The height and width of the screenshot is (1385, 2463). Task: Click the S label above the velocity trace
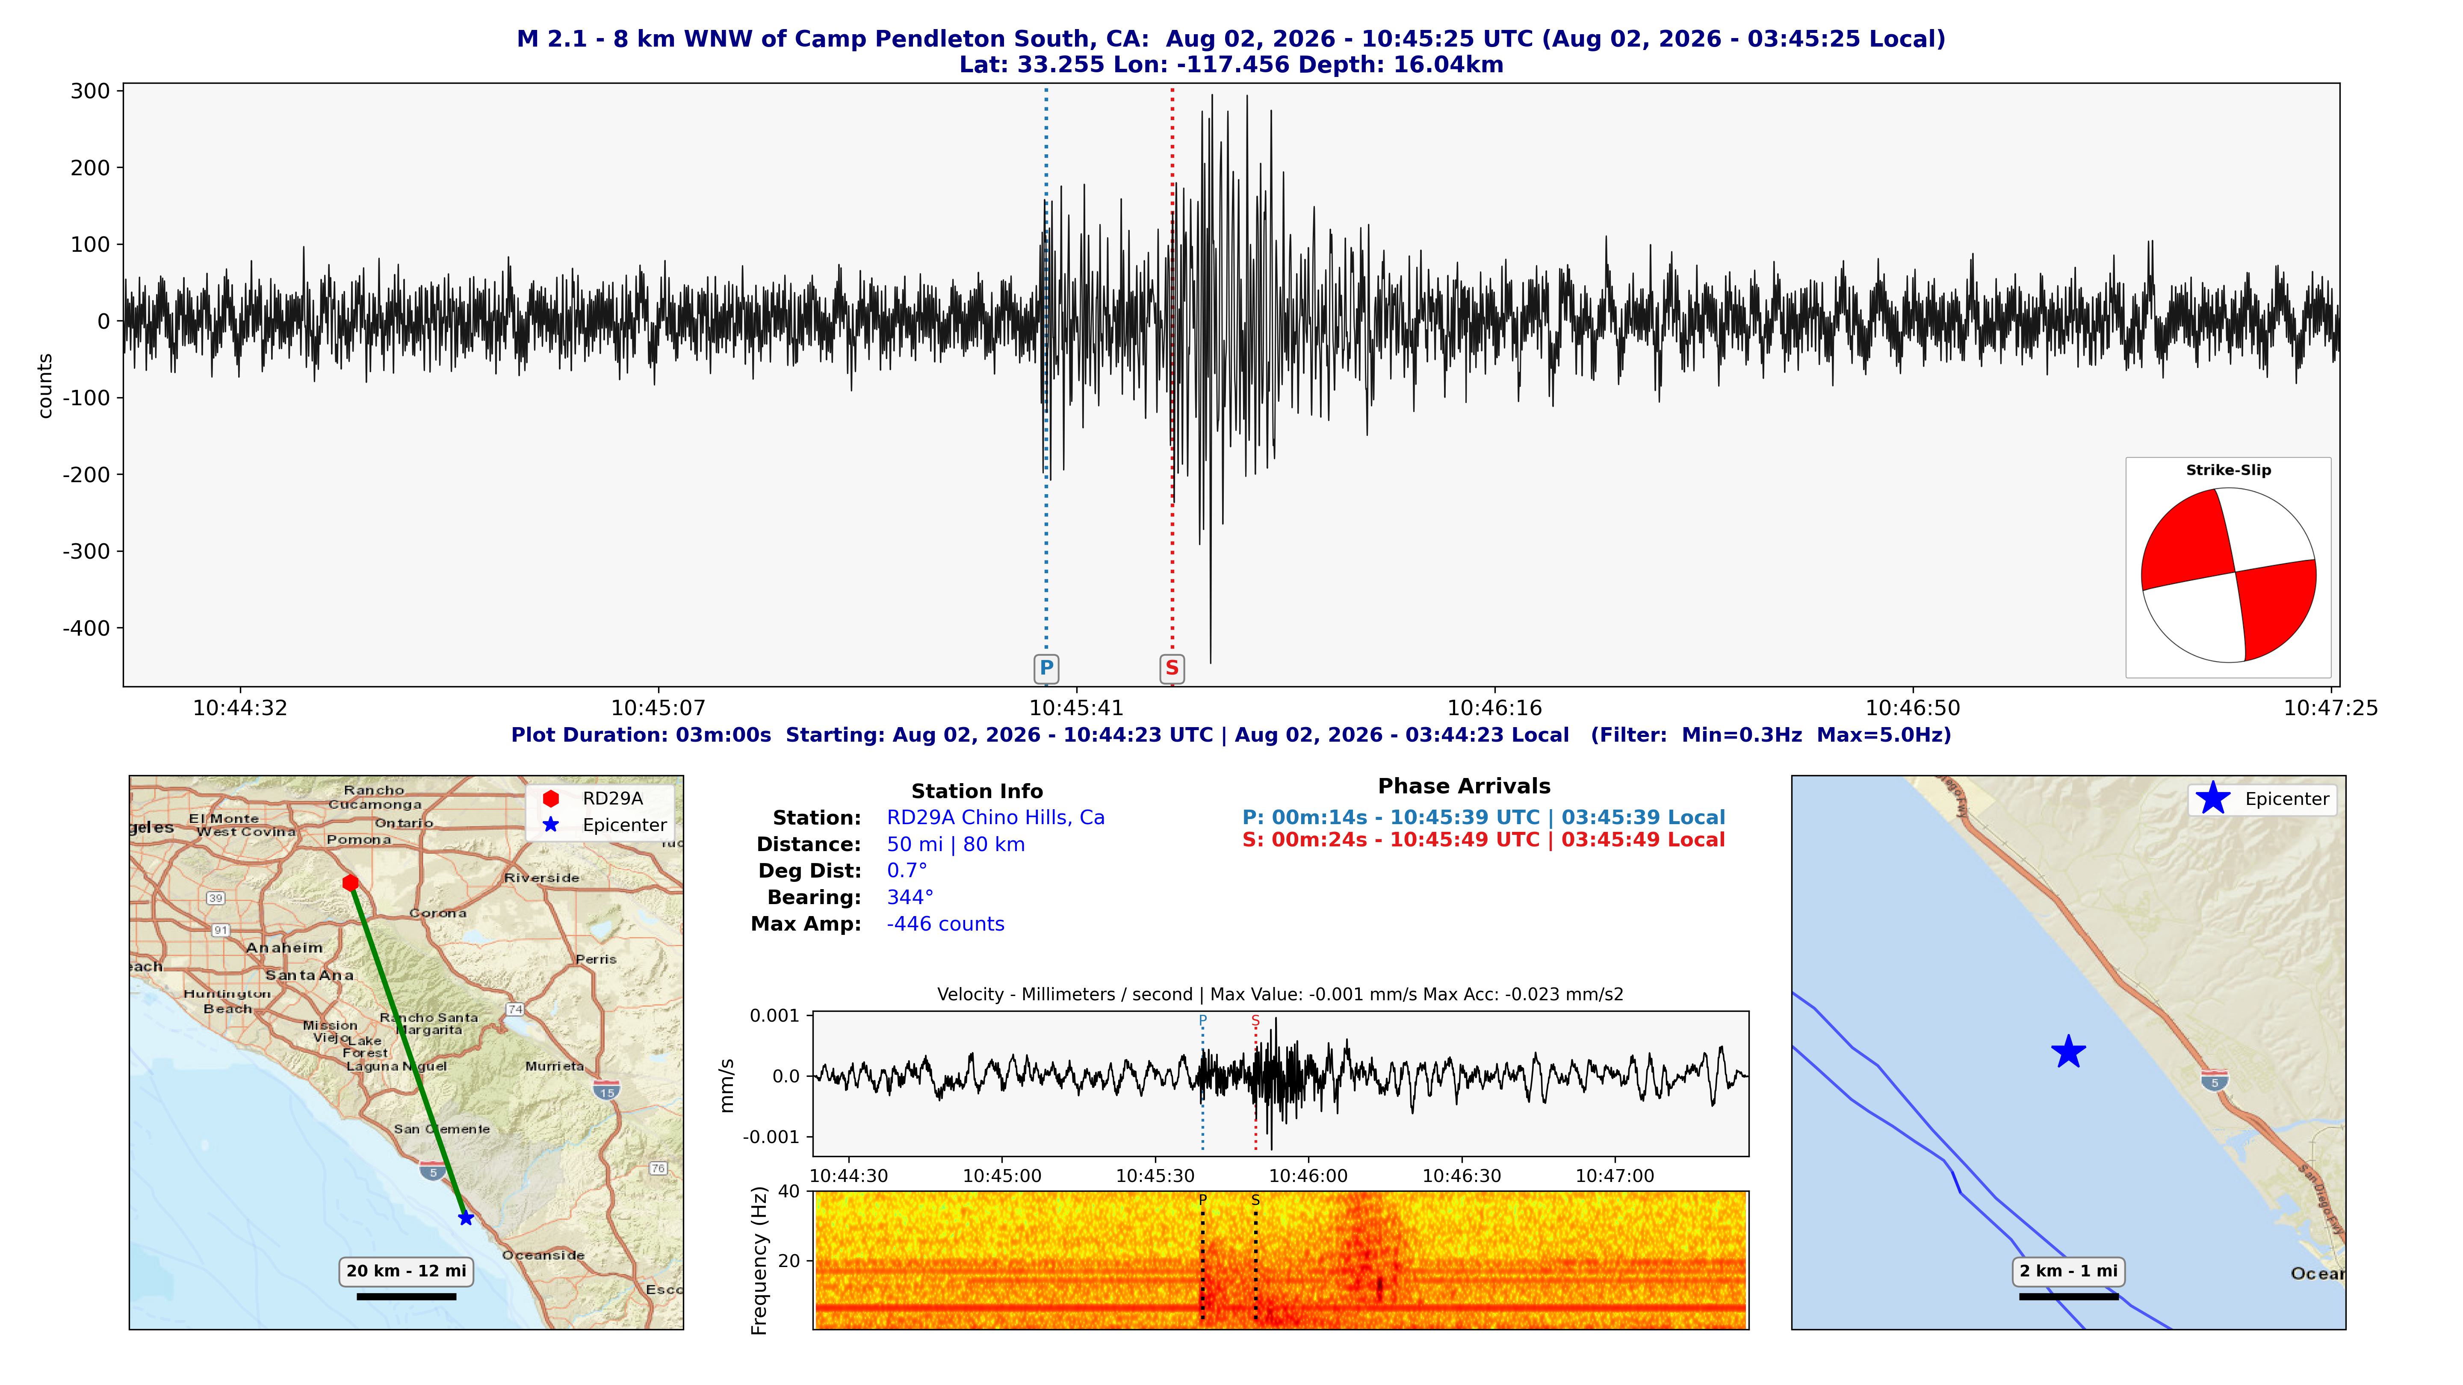click(x=1255, y=1021)
